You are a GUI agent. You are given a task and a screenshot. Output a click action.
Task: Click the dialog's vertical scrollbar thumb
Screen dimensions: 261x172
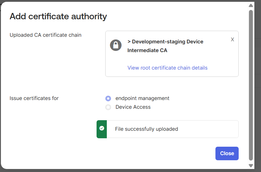coord(251,84)
